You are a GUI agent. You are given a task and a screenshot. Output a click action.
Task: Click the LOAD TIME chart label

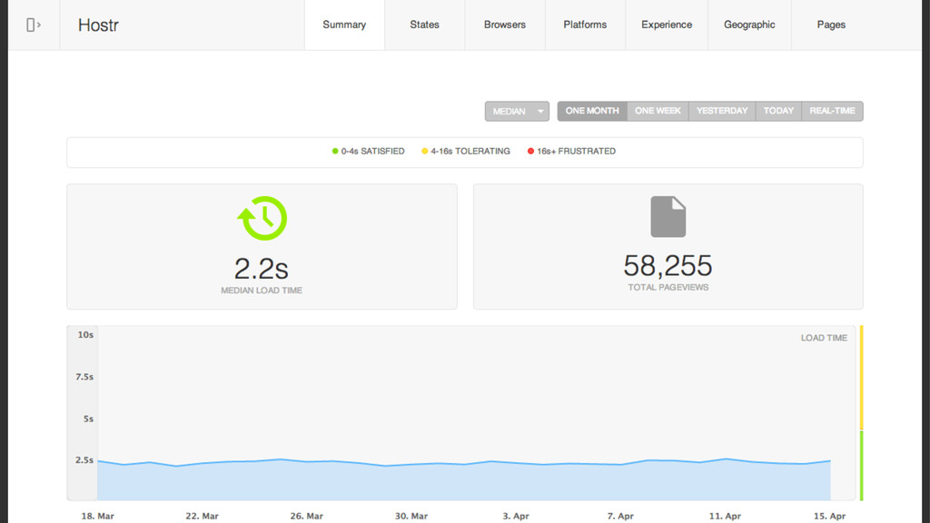pyautogui.click(x=824, y=338)
